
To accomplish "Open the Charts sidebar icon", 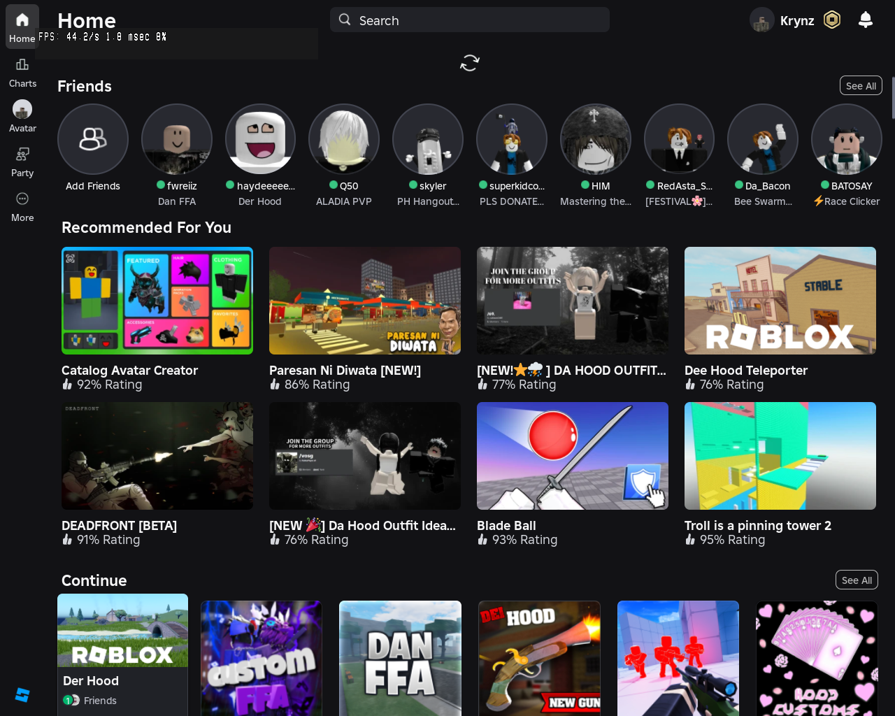I will pos(22,73).
